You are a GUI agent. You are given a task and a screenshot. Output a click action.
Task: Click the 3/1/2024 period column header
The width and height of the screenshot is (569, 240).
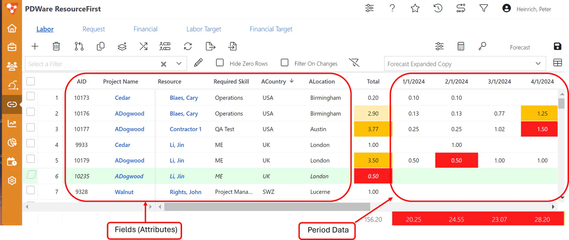[499, 81]
